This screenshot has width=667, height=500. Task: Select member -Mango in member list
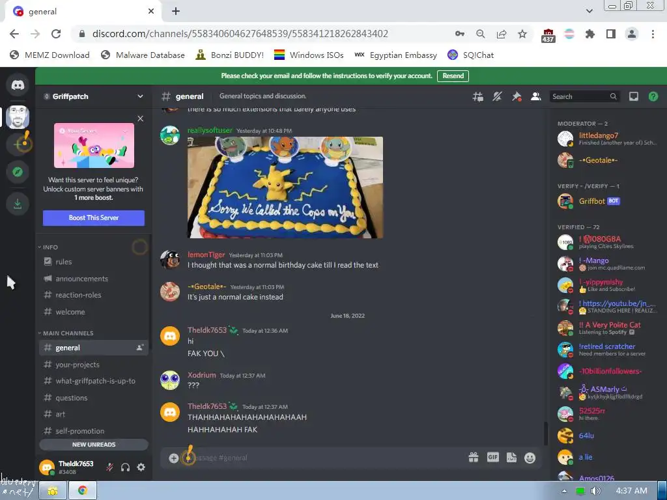coord(608,264)
